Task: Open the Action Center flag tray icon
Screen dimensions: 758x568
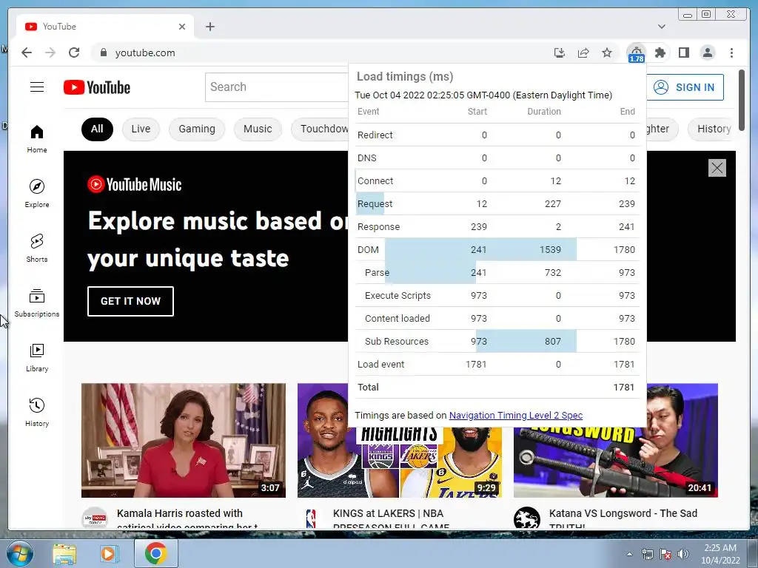Action: pyautogui.click(x=665, y=554)
